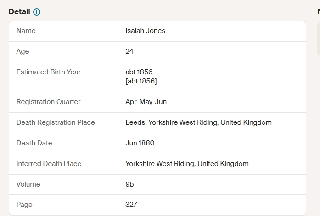Viewport: 320px width, 216px height.
Task: Click the Inferred Death Place label
Action: [x=49, y=164]
